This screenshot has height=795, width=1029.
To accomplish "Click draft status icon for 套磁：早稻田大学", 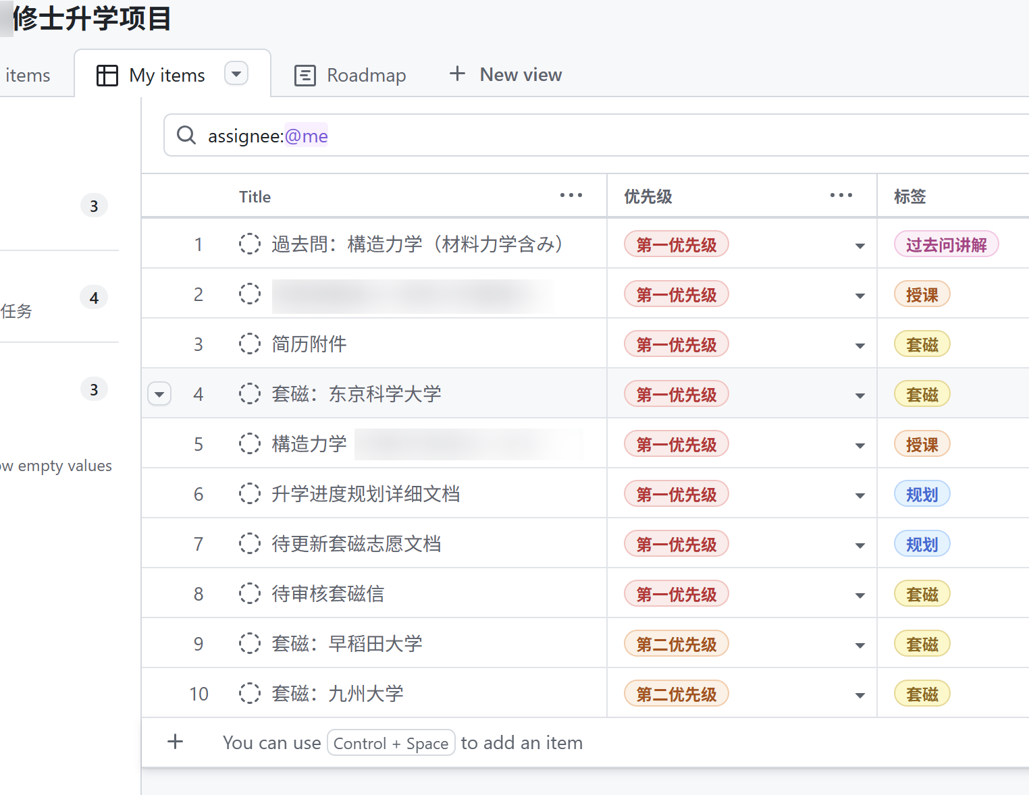I will point(249,643).
